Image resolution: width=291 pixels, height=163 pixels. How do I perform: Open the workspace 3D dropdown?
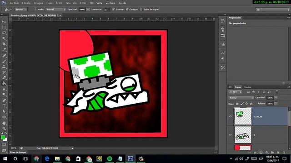pos(272,10)
